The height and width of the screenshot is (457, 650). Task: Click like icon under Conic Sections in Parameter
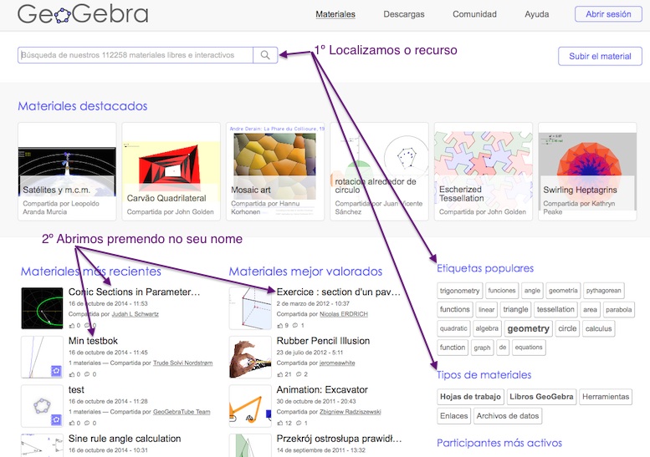pyautogui.click(x=72, y=325)
